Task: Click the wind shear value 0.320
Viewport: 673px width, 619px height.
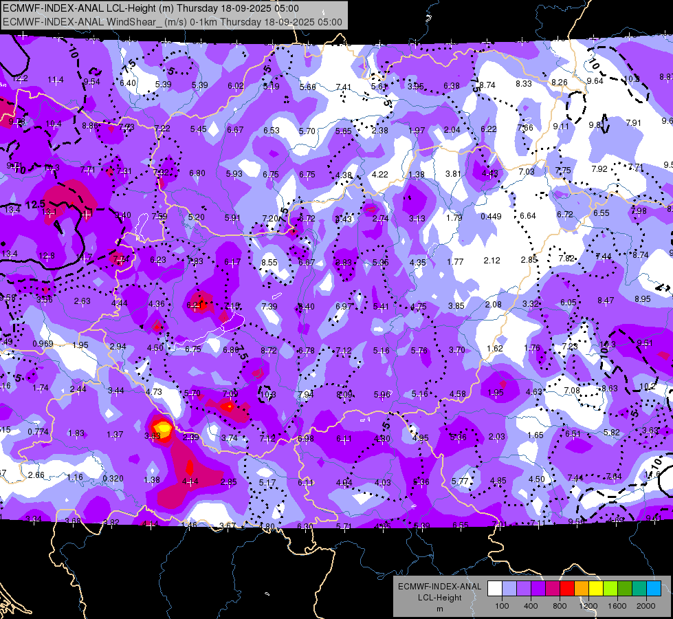Action: coord(113,478)
